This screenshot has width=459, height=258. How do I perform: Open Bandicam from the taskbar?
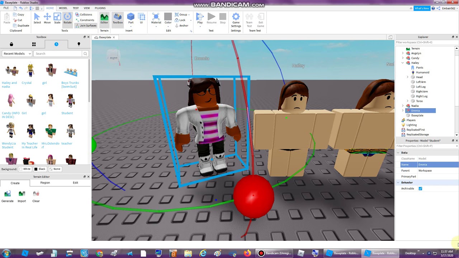[275, 253]
